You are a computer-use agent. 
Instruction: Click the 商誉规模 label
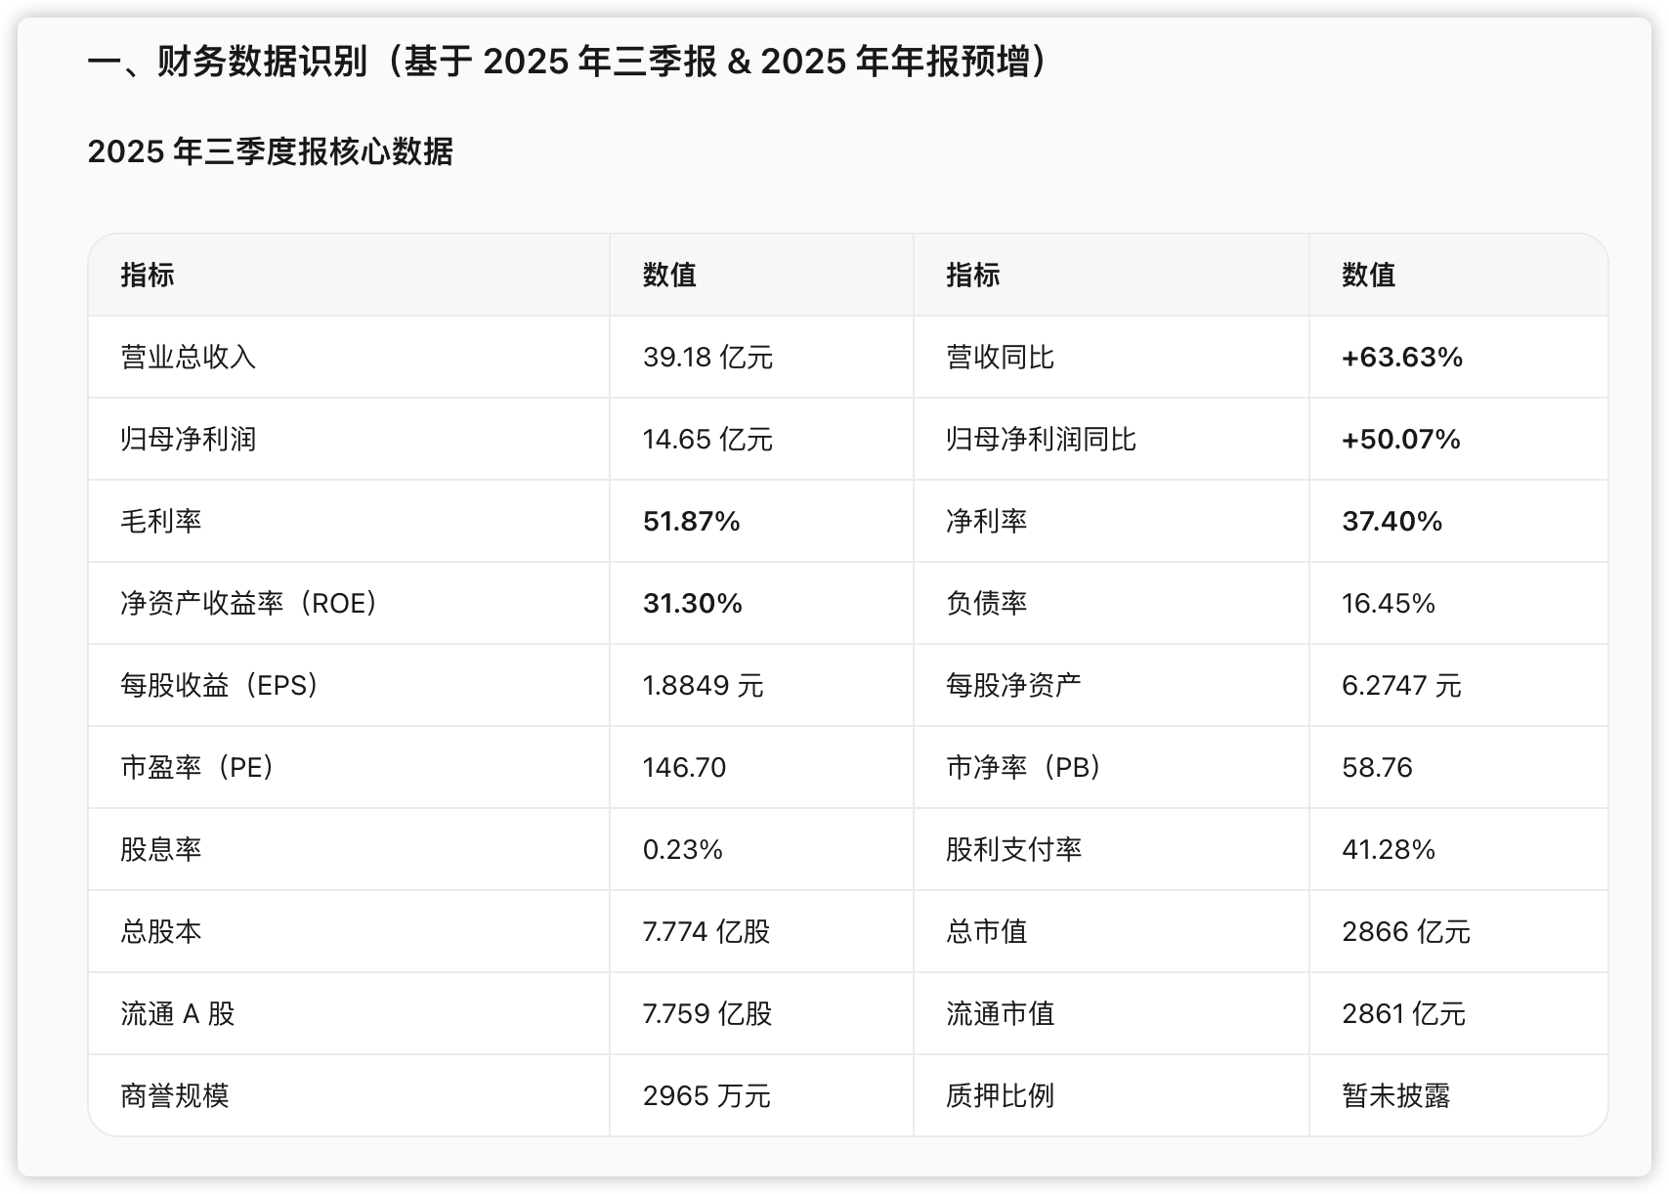(175, 1095)
